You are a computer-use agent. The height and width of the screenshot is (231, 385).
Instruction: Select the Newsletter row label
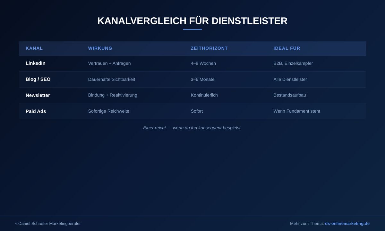(x=38, y=95)
